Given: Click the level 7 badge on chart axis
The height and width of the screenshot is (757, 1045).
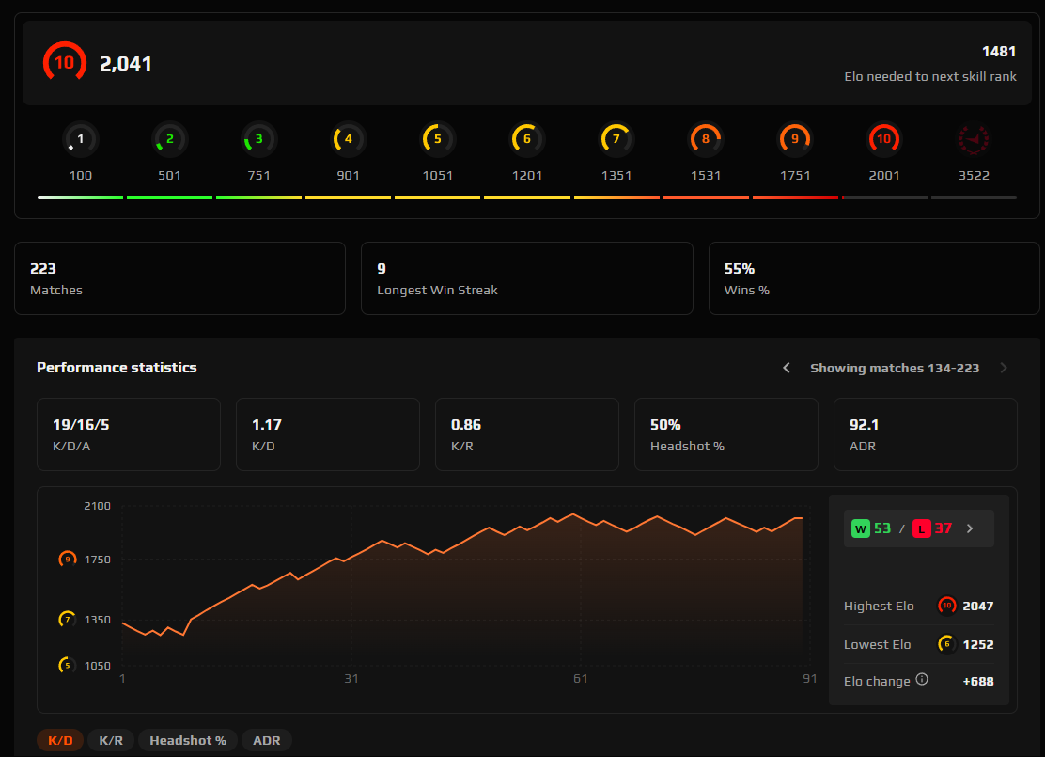Looking at the screenshot, I should click(x=67, y=619).
